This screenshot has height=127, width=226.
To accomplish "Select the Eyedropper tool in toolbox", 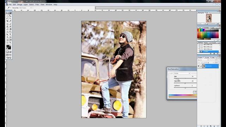I will pyautogui.click(x=10, y=40).
